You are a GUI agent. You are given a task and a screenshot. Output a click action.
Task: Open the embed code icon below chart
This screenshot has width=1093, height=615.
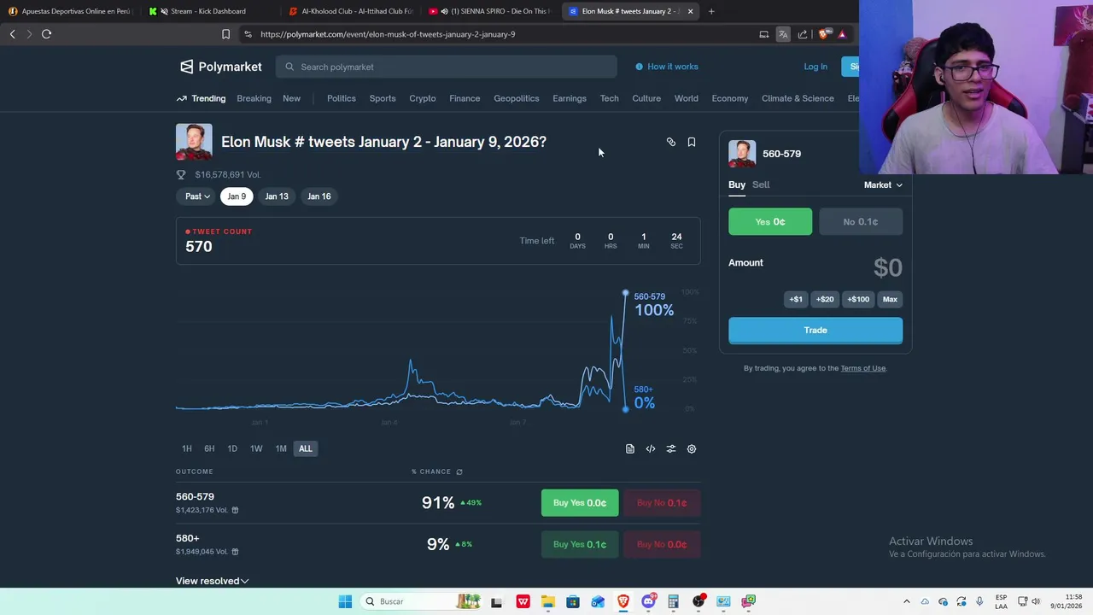[651, 448]
